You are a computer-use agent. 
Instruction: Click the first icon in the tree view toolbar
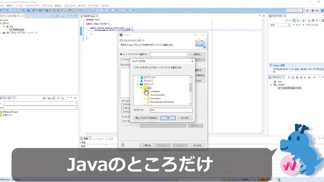pos(44,98)
